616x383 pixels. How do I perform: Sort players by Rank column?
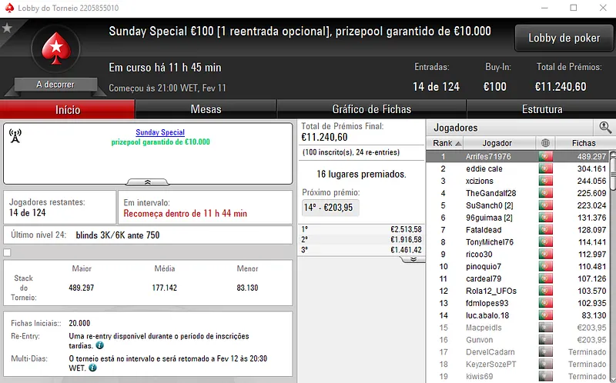447,143
